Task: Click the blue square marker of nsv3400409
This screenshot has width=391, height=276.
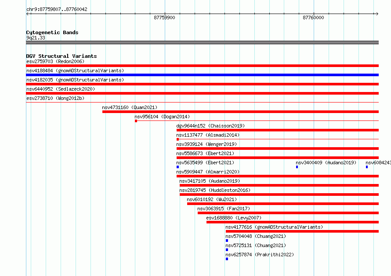Action: (x=297, y=167)
